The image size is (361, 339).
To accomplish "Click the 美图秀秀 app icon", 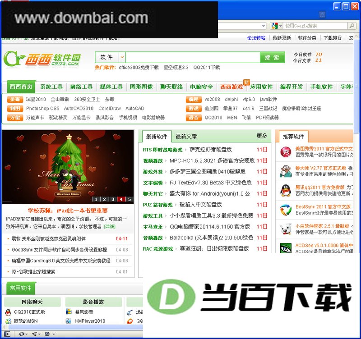I will tap(286, 152).
